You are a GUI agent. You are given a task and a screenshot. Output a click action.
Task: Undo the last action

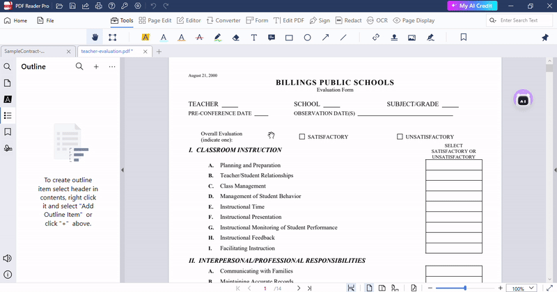tap(153, 6)
